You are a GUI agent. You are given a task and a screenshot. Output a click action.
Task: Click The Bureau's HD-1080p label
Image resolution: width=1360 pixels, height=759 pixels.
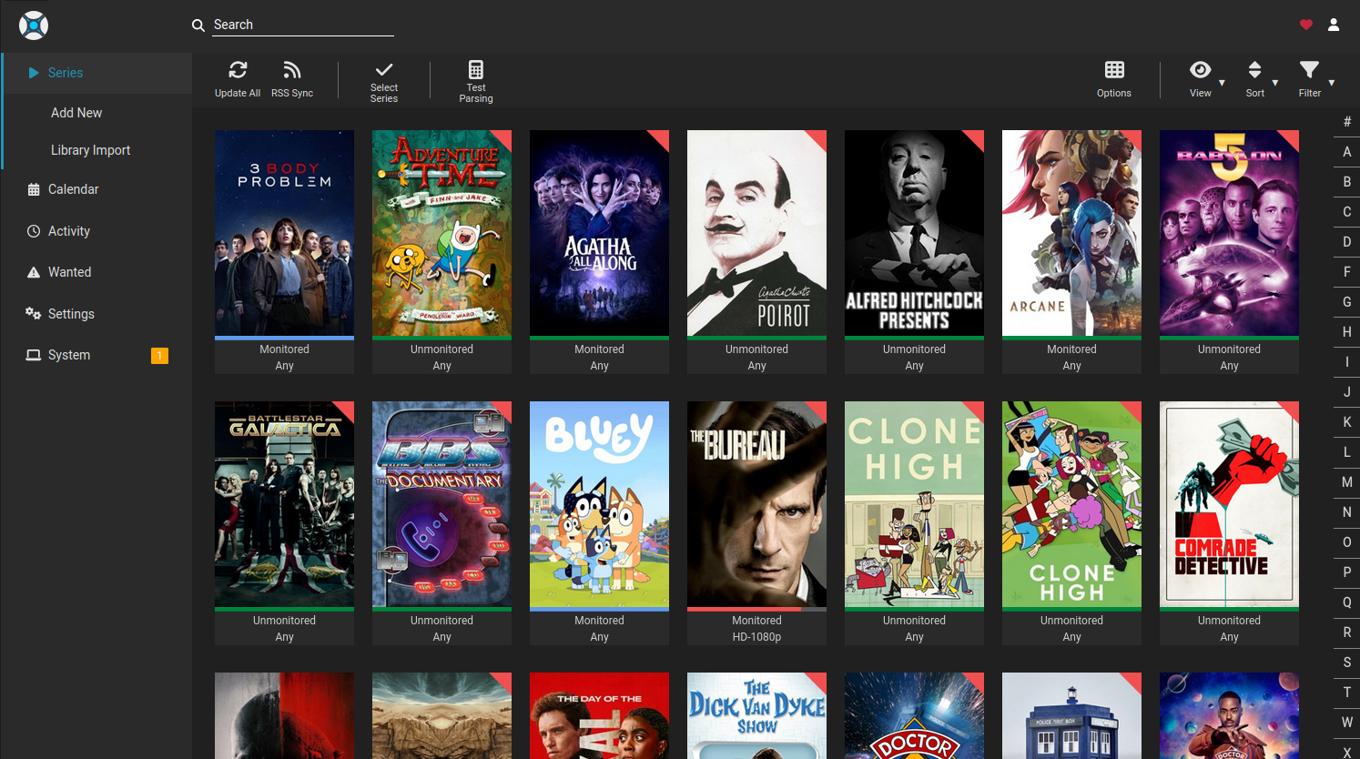pos(756,637)
